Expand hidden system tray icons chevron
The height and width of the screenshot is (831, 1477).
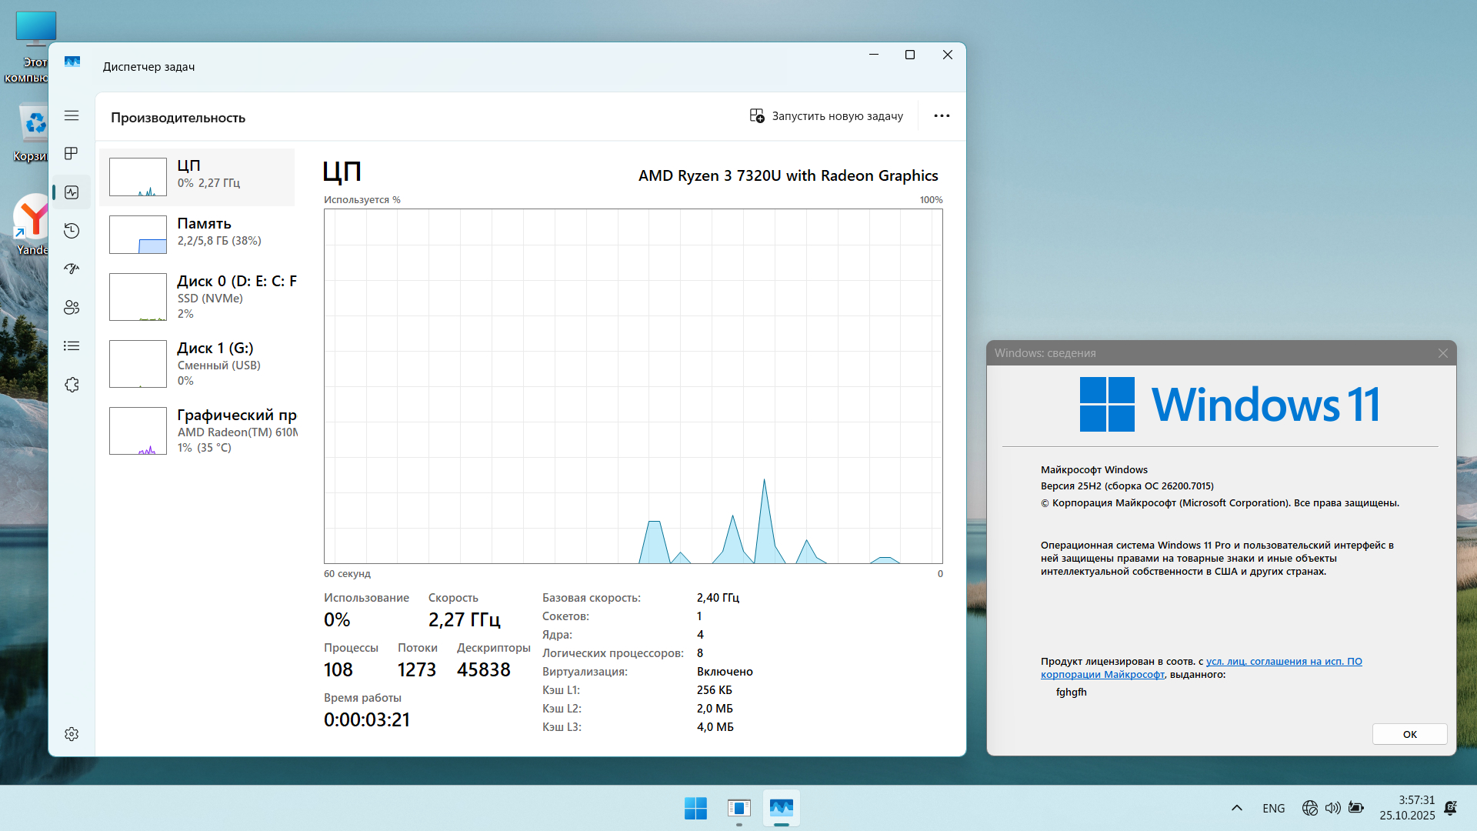tap(1237, 808)
